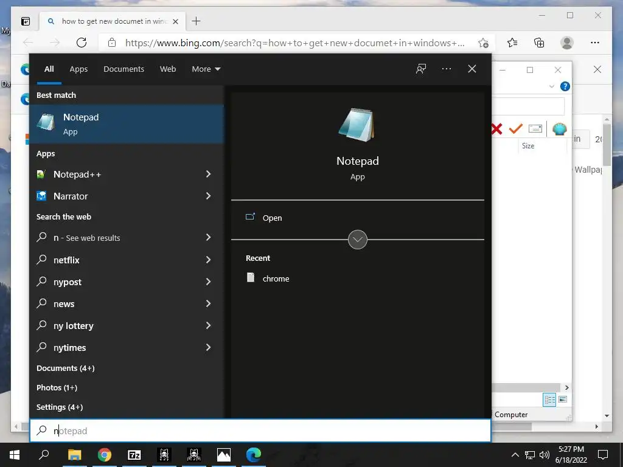Open File Explorer from the taskbar
The image size is (623, 467).
pos(74,455)
